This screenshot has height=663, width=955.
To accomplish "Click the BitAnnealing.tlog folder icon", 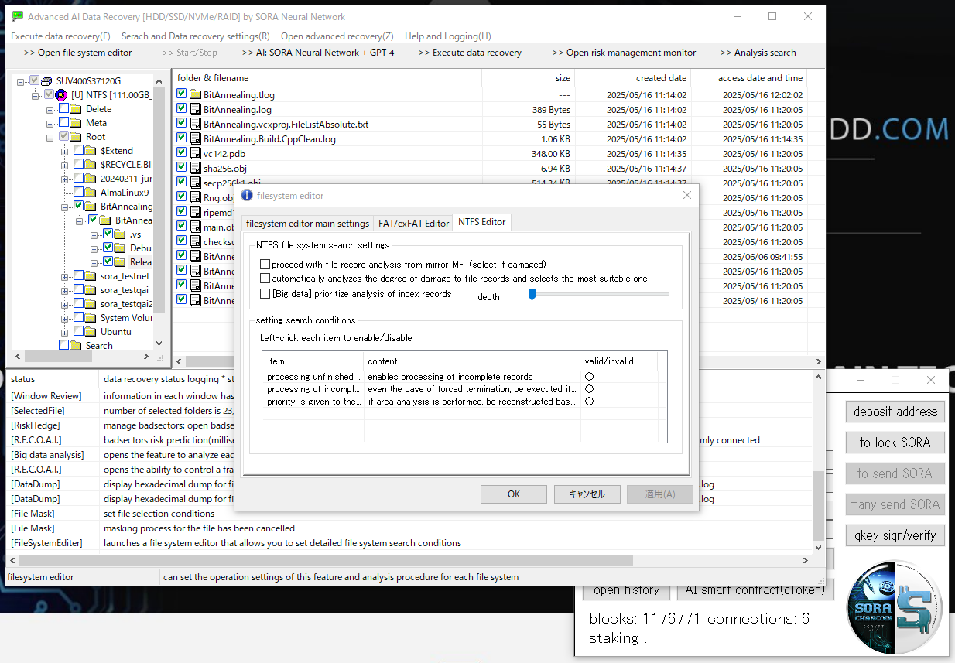I will [x=195, y=95].
